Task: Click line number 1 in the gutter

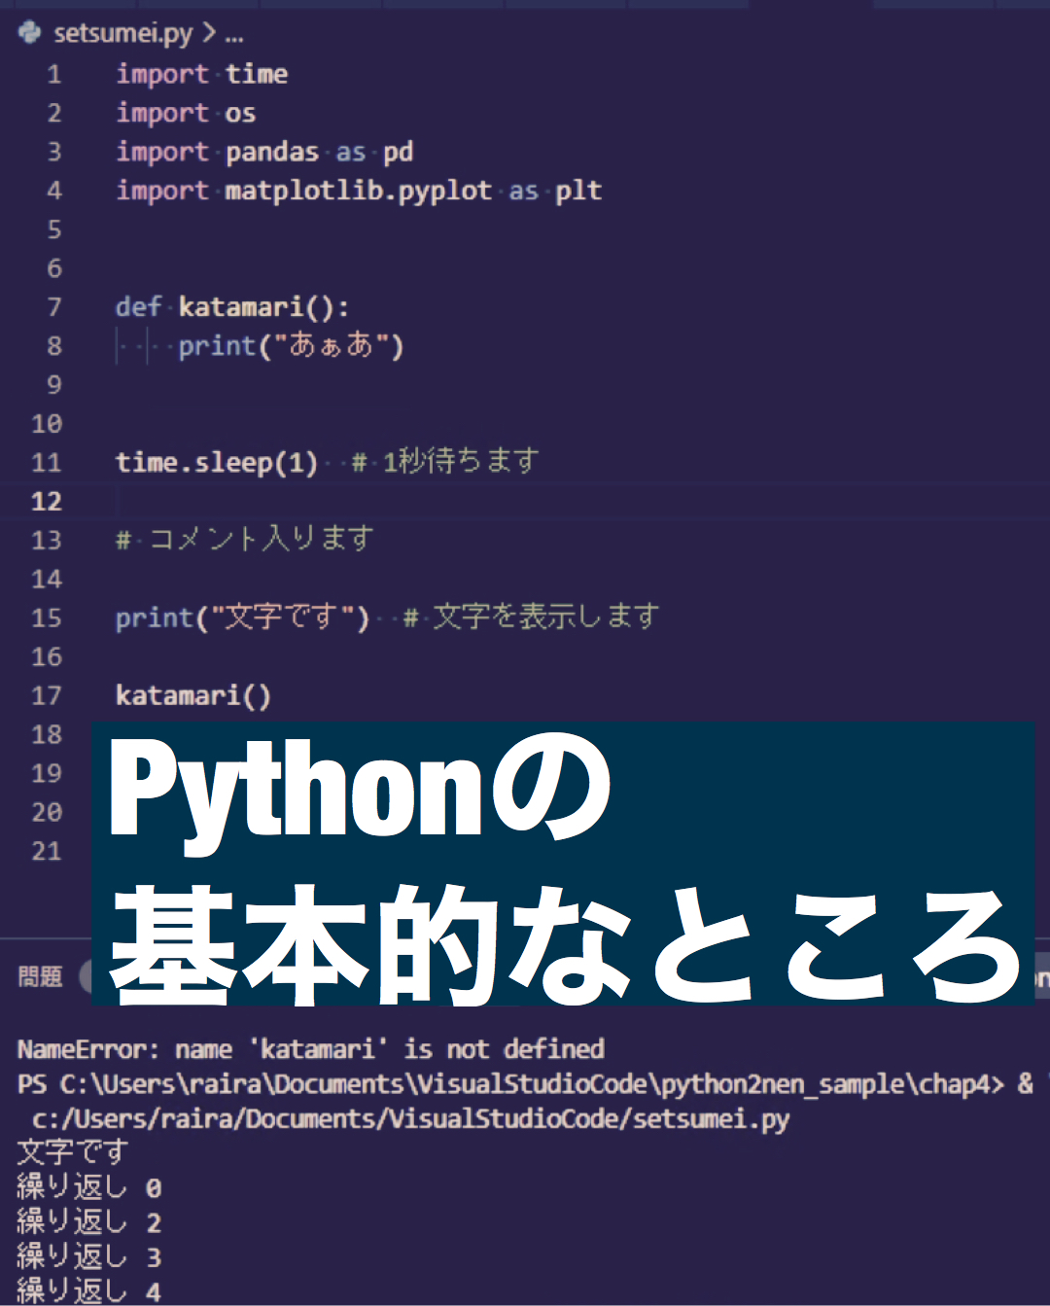Action: [54, 74]
